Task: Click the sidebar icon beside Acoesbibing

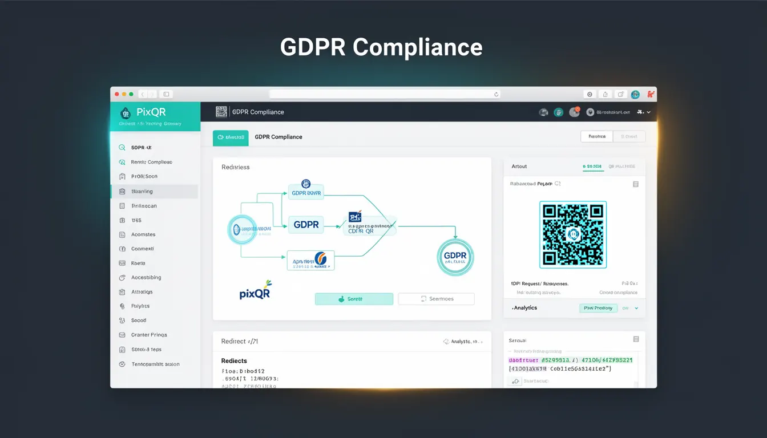Action: pyautogui.click(x=122, y=278)
